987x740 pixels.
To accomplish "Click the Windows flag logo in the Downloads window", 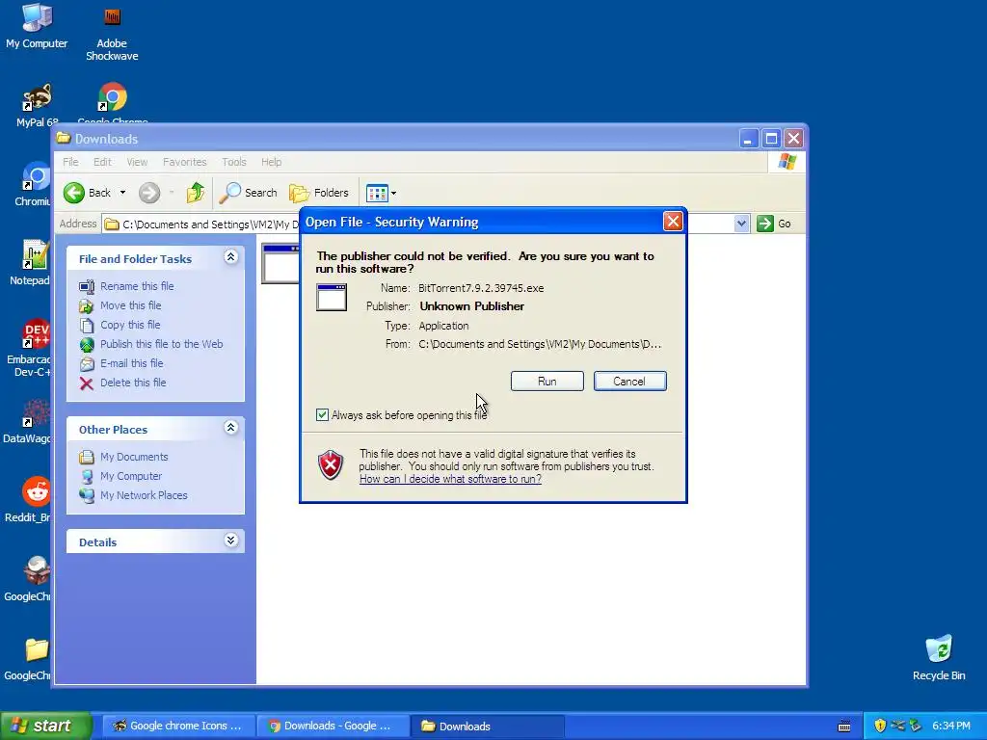I will [787, 162].
